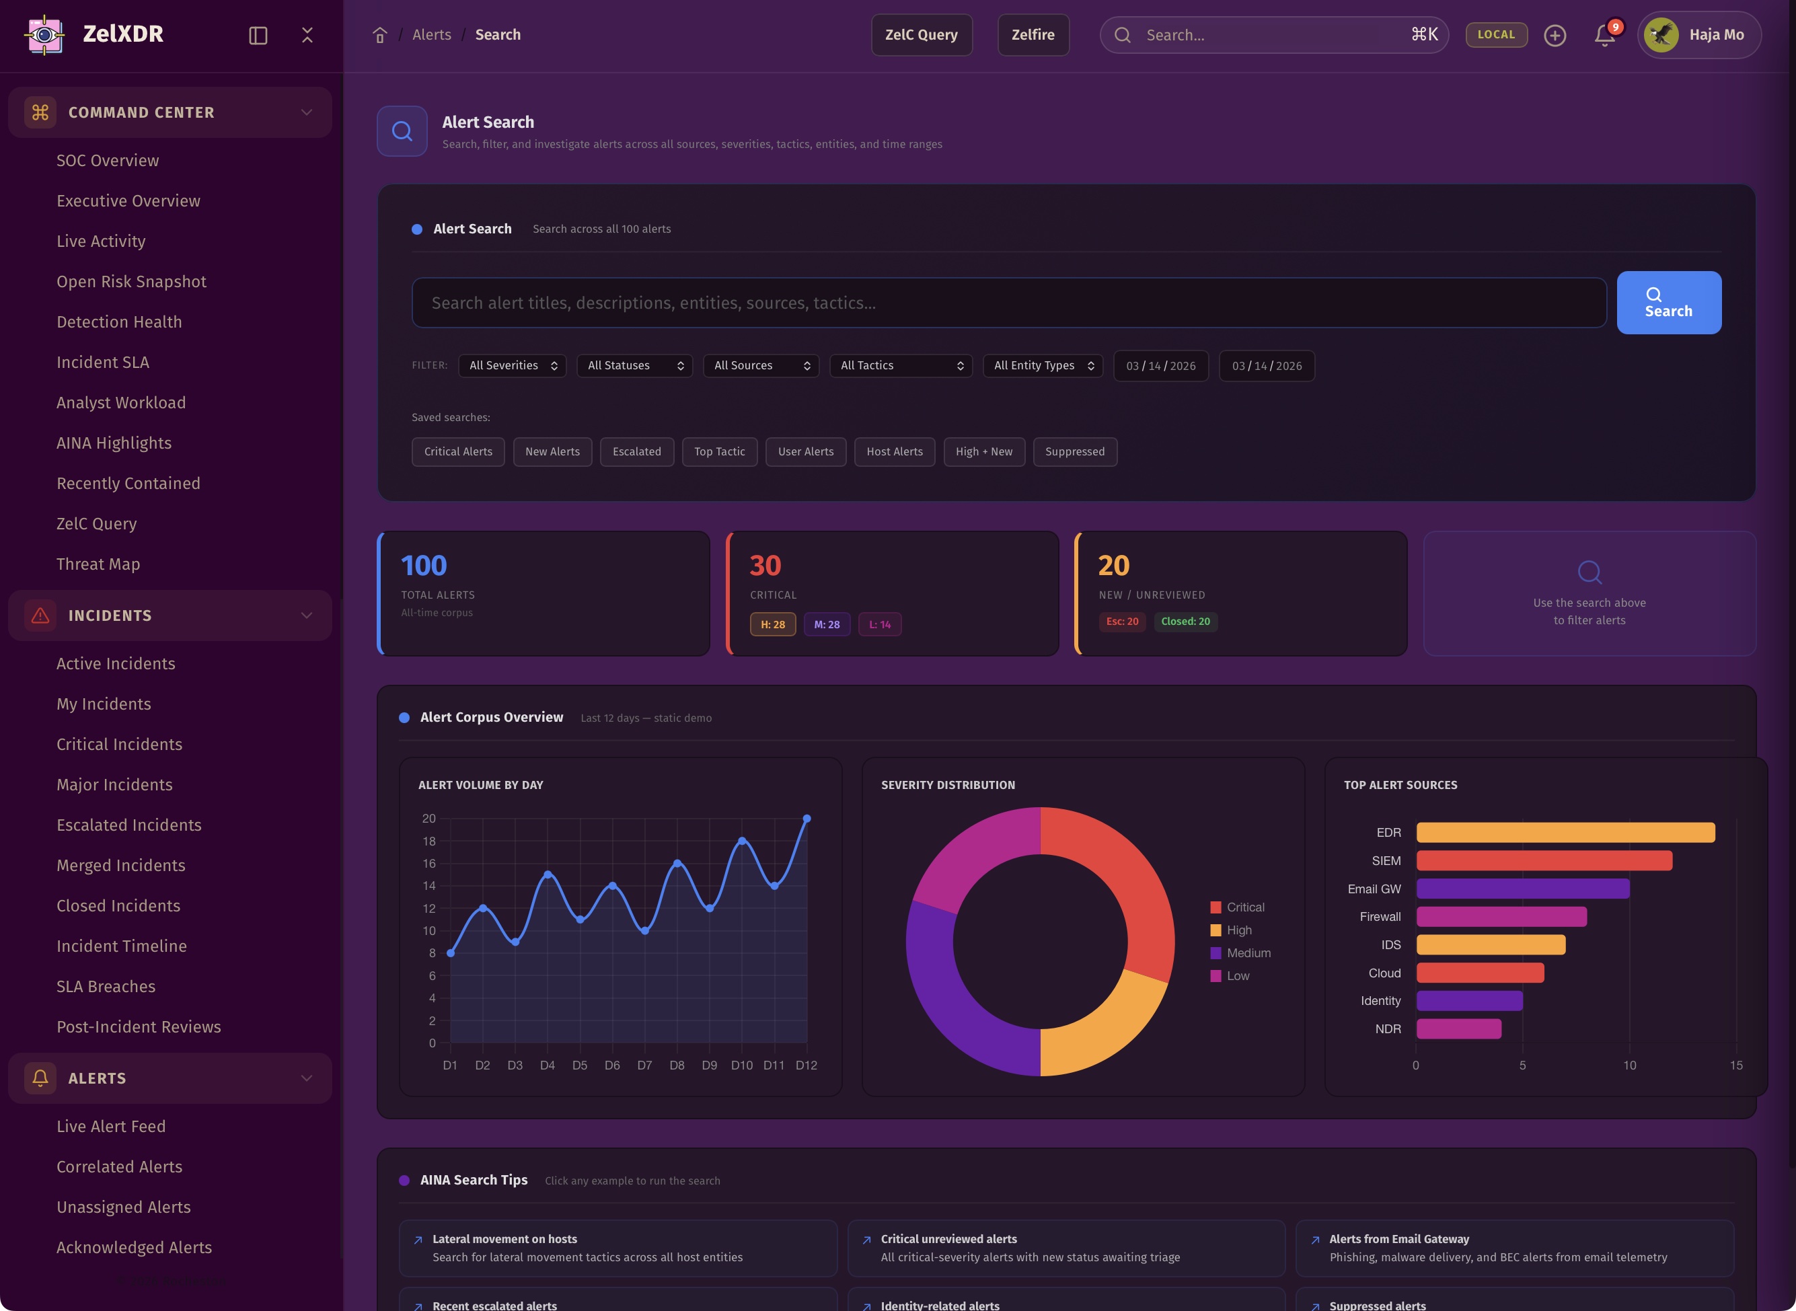Screen dimensions: 1796x1311
Task: Click the ZelXDR eye logo
Action: [x=44, y=34]
